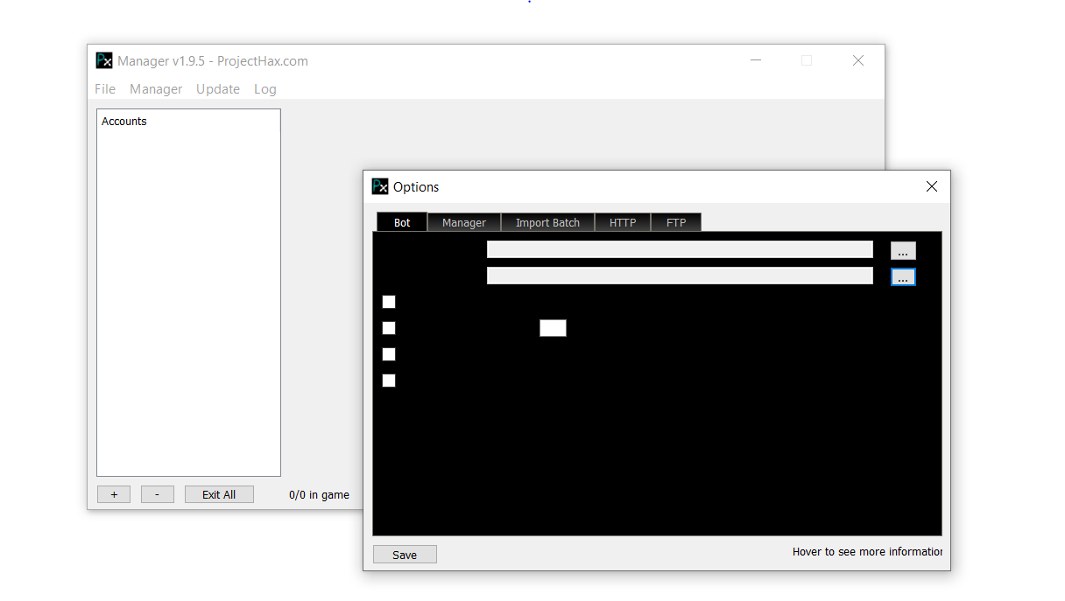
Task: Toggle the first checkbox in Bot tab
Action: click(x=389, y=302)
